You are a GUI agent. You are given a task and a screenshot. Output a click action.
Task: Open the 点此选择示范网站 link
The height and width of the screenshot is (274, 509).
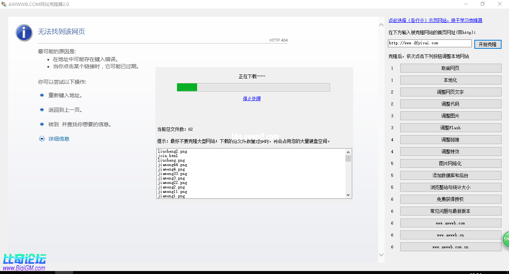435,20
